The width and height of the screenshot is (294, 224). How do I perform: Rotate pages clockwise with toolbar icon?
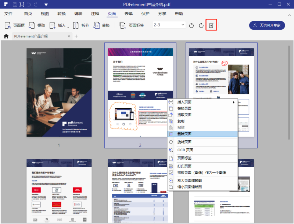201,25
